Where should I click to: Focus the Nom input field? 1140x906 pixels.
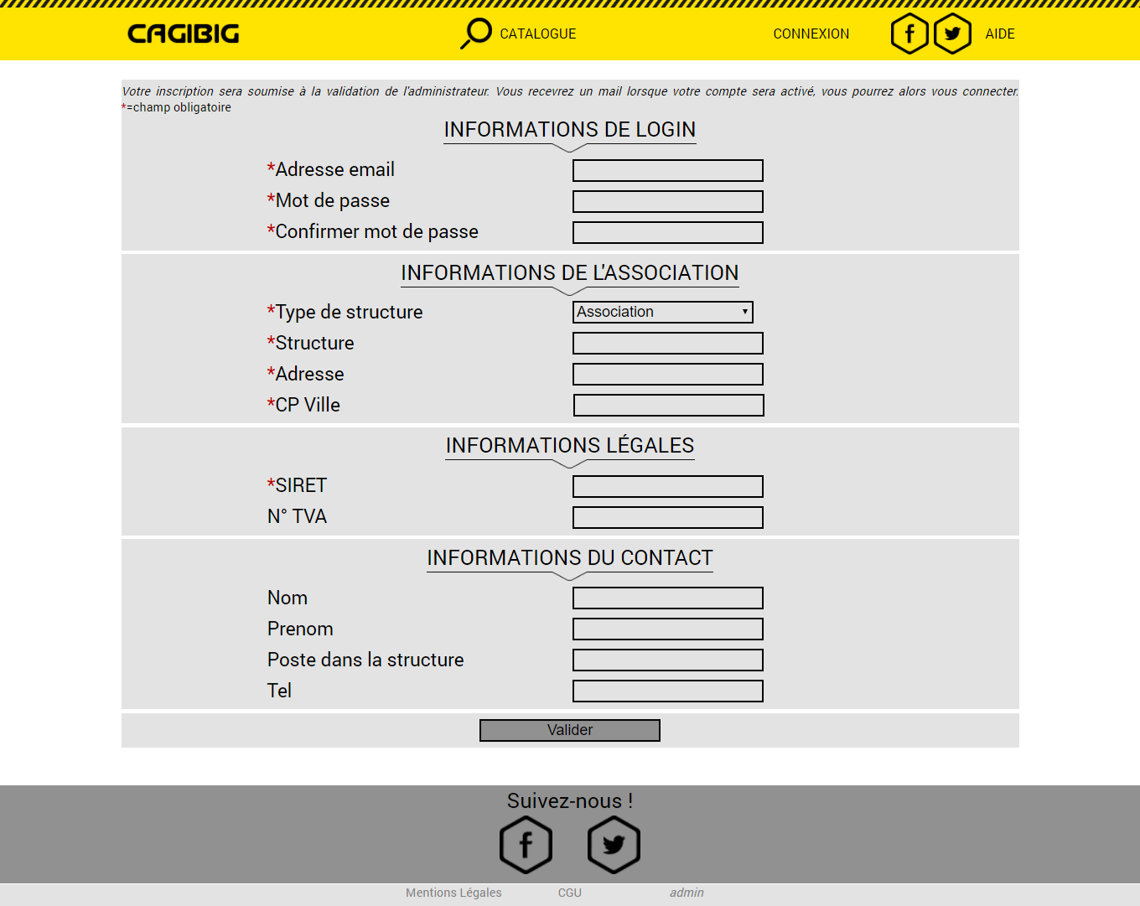(668, 598)
